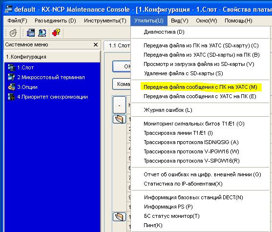Select 4.Приоритет синхронизации in the tree

point(52,97)
